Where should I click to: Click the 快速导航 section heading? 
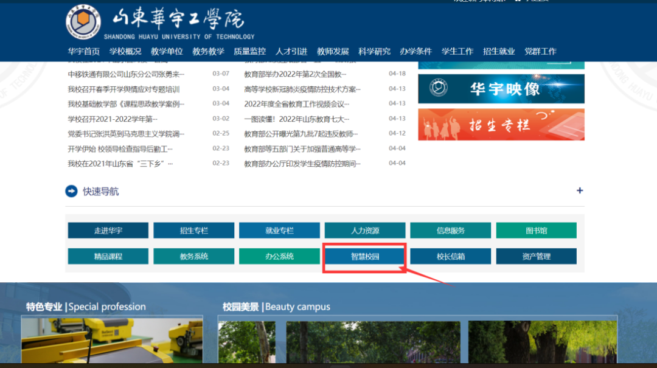click(100, 192)
